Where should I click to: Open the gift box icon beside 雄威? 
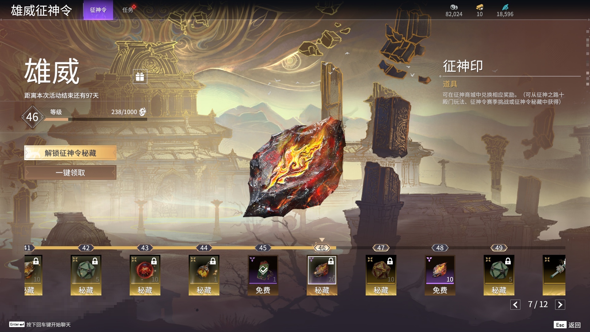[x=140, y=77]
